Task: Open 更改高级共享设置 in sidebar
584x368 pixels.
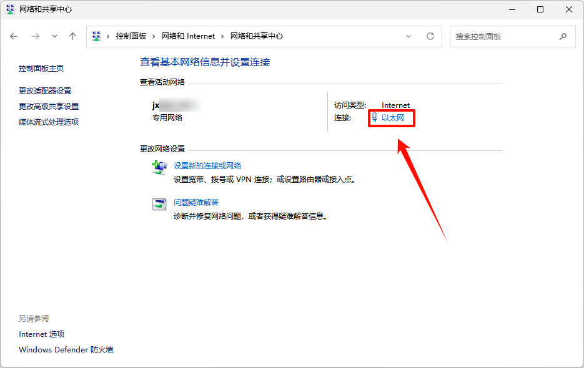Action: 49,107
